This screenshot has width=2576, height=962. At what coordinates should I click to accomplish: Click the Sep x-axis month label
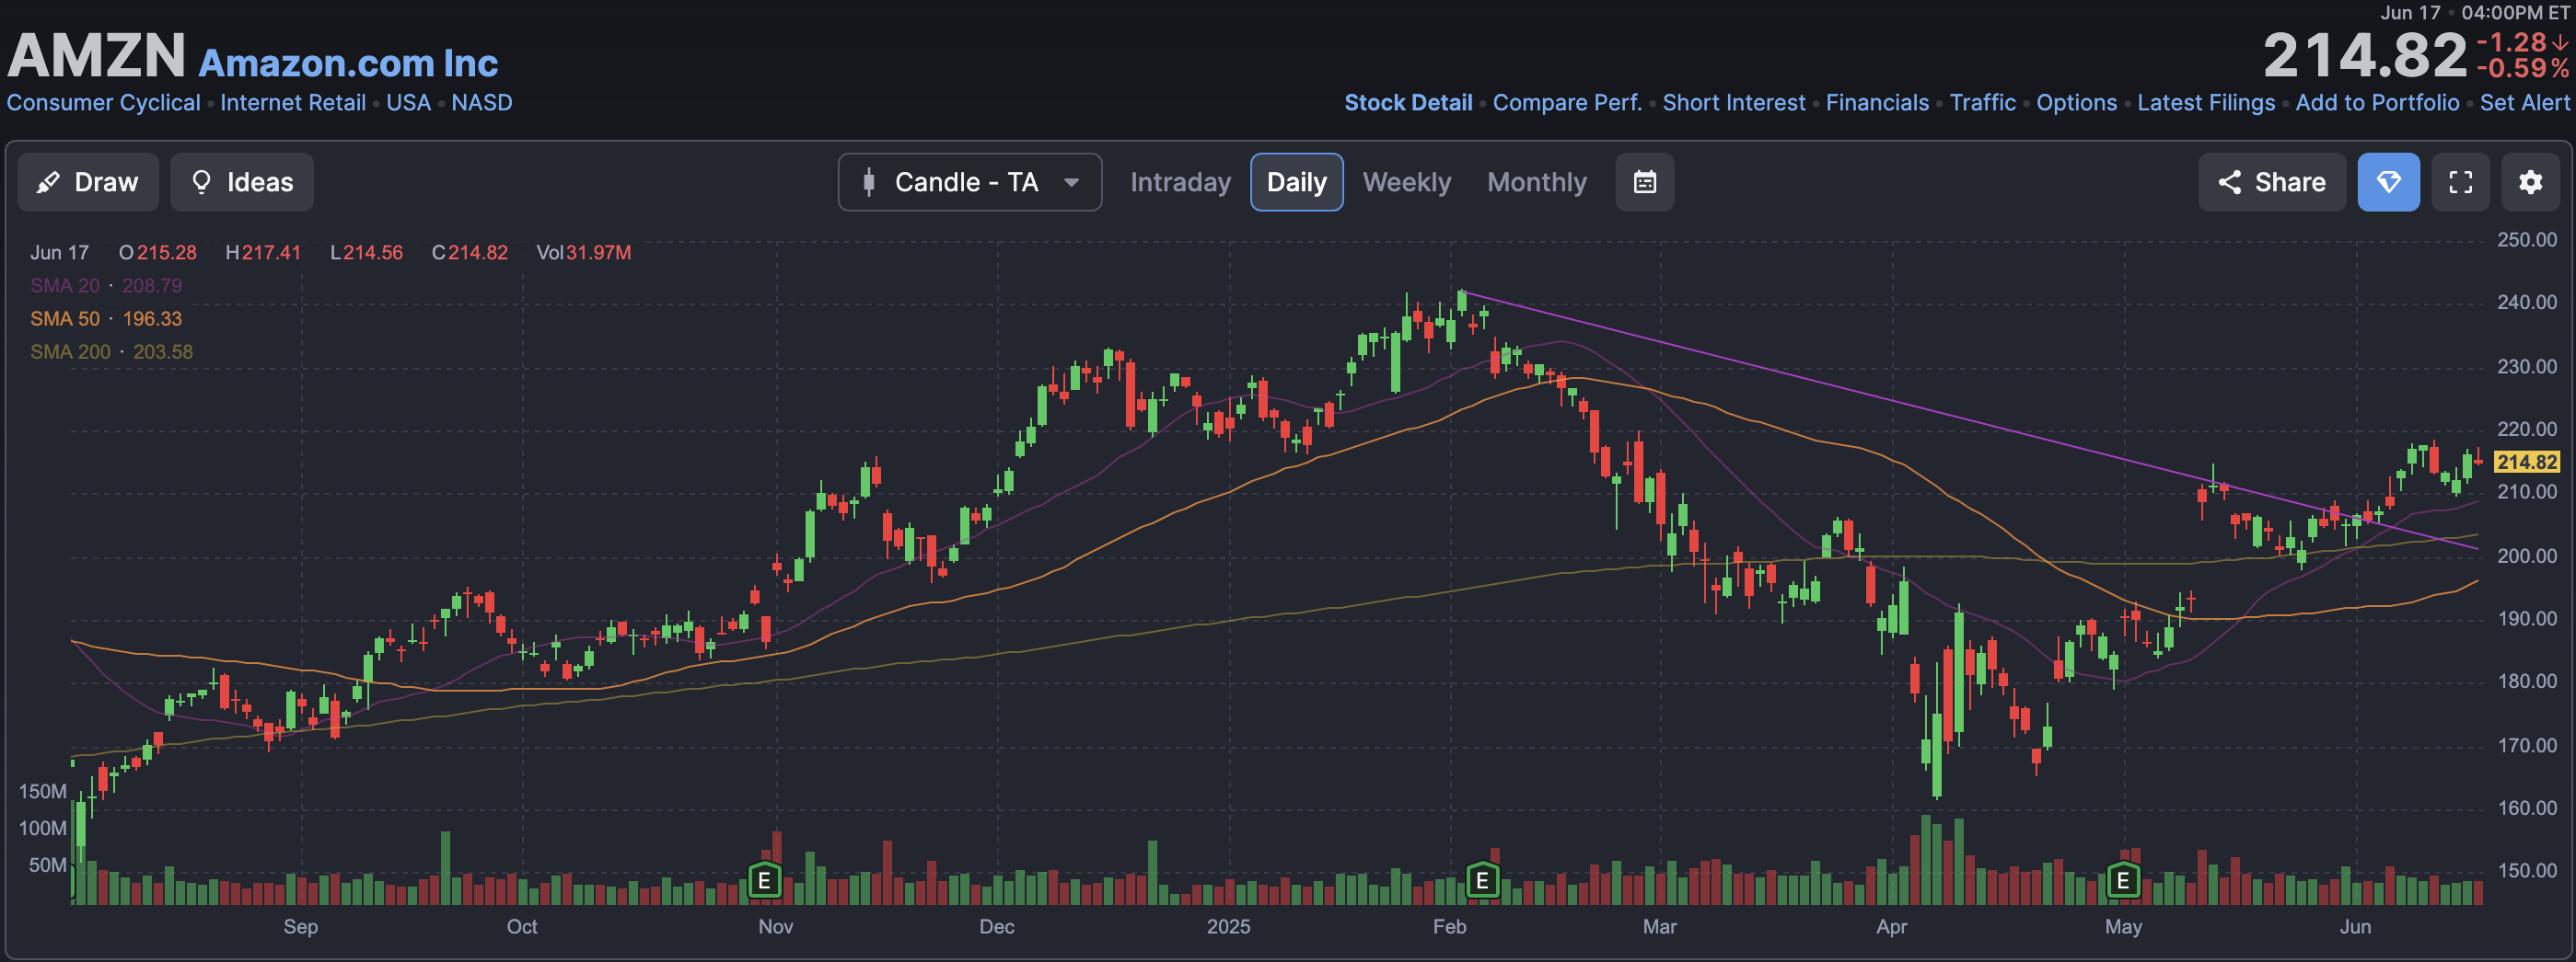point(300,926)
